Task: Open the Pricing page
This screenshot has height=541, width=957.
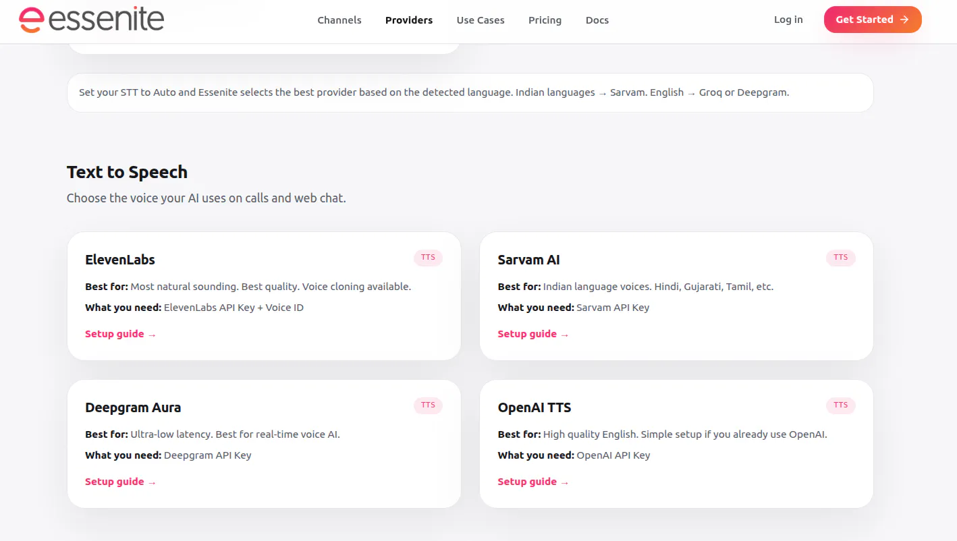Action: (x=545, y=20)
